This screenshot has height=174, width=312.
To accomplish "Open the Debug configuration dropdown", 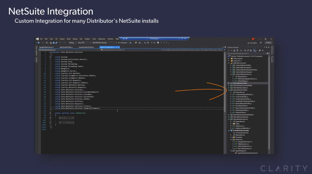I will coord(73,43).
